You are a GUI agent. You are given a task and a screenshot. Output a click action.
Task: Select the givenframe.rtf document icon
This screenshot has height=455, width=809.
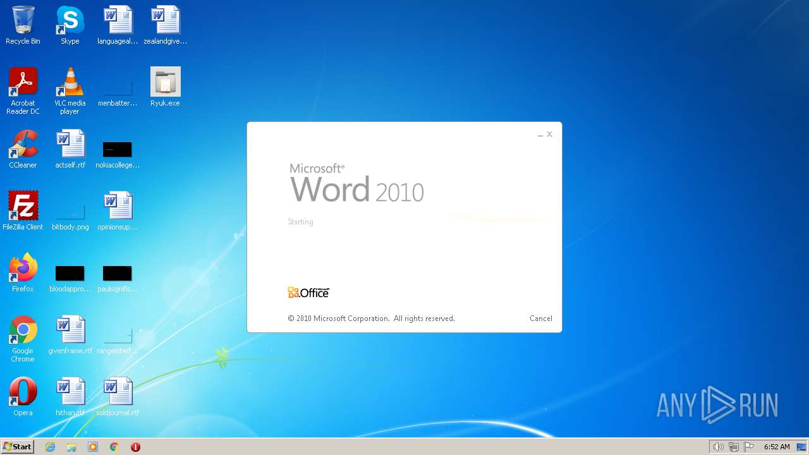click(x=70, y=335)
